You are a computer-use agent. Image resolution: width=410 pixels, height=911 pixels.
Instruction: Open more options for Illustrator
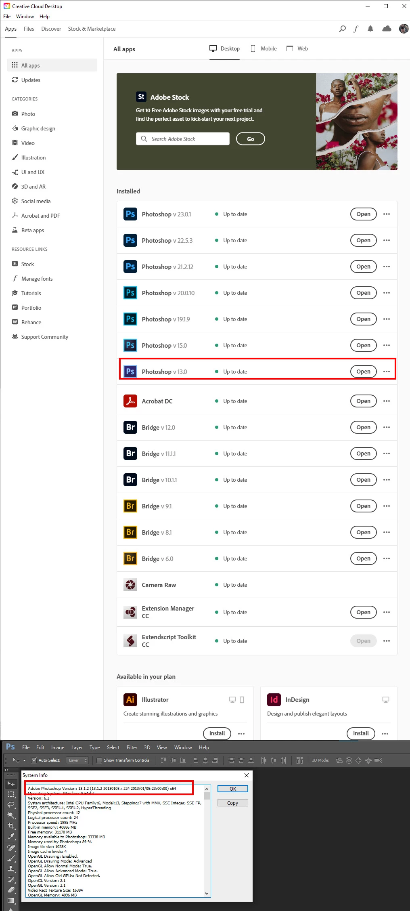pos(241,734)
